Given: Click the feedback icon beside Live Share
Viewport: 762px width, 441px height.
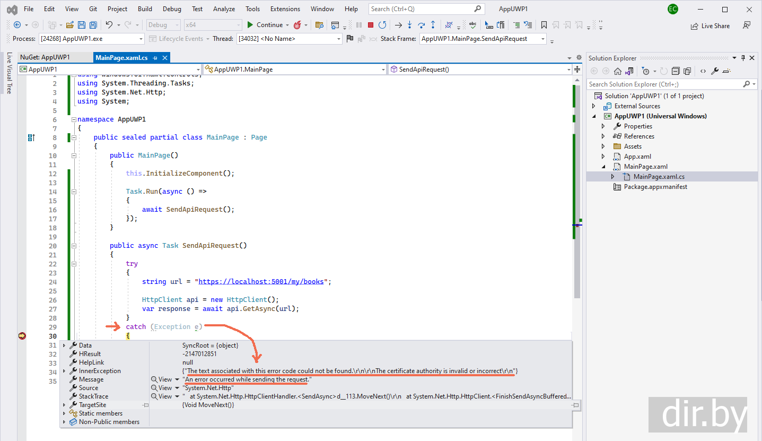Looking at the screenshot, I should (747, 25).
